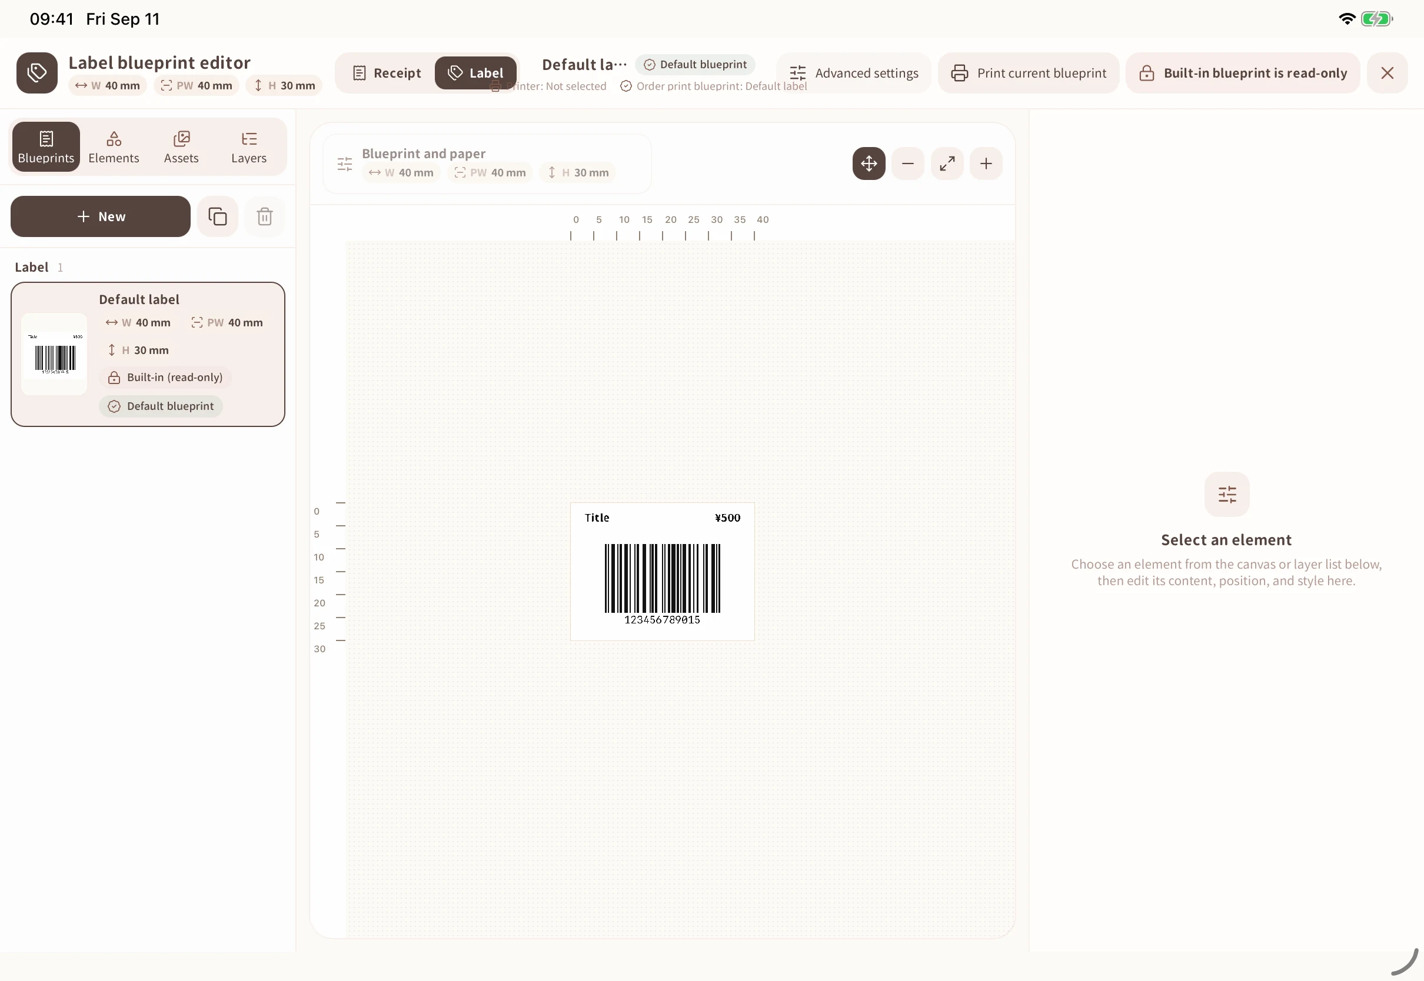Click the Default label card title
The image size is (1424, 981).
[139, 299]
